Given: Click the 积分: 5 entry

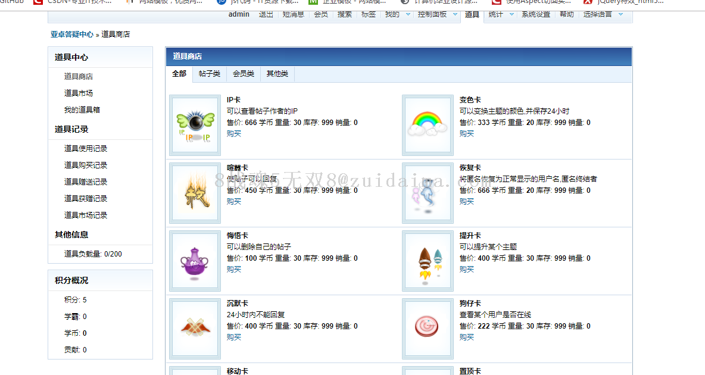Looking at the screenshot, I should (x=76, y=300).
